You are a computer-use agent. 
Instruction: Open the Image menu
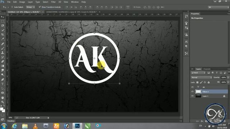(x=22, y=2)
